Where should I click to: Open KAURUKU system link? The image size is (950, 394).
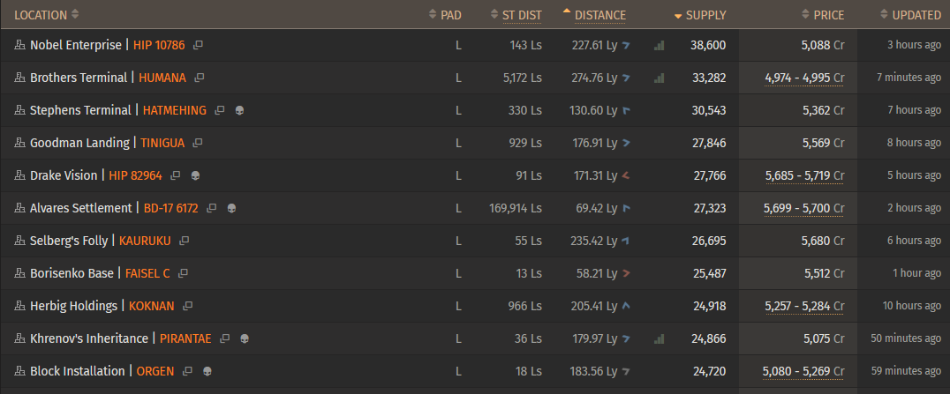pos(145,241)
